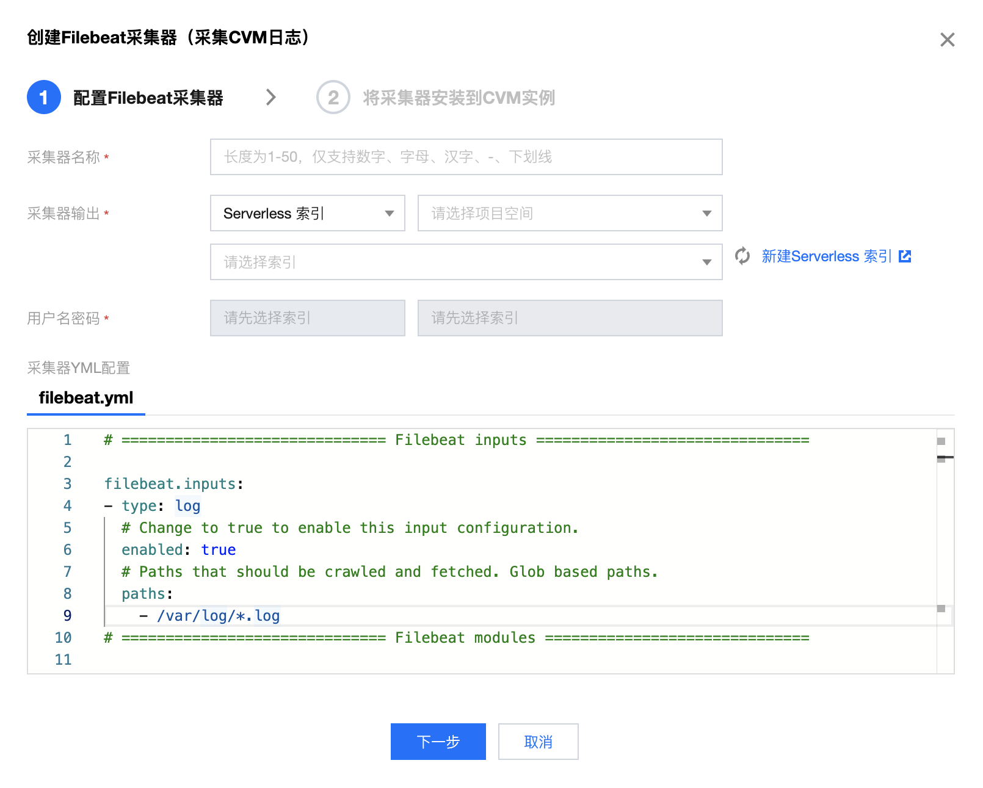Click step 2 circle for CVM install

(333, 97)
